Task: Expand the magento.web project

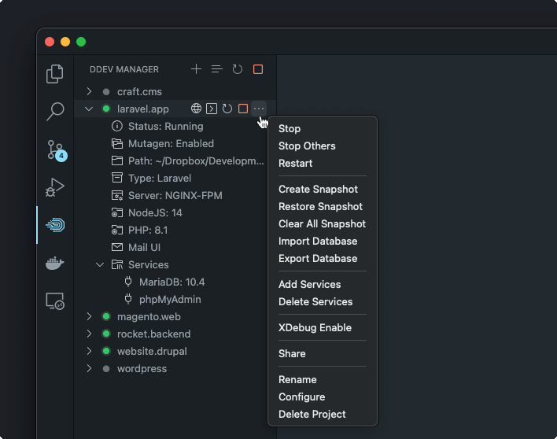Action: [89, 316]
